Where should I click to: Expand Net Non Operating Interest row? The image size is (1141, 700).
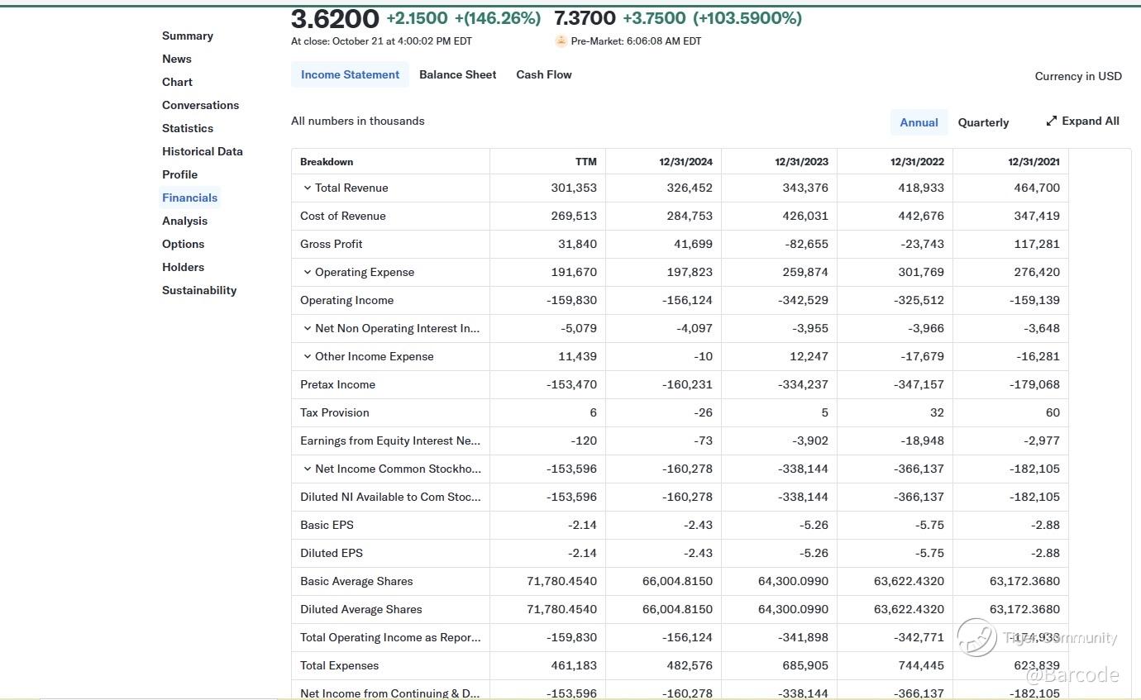(x=308, y=328)
